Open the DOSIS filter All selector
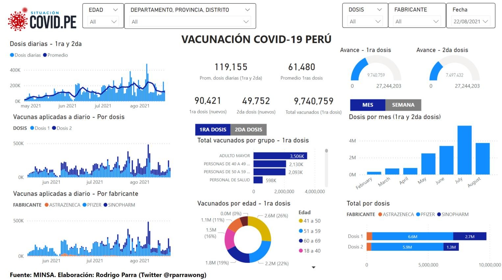The height and width of the screenshot is (280, 502). pyautogui.click(x=365, y=21)
